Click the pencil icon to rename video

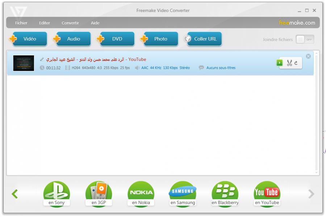coord(42,59)
